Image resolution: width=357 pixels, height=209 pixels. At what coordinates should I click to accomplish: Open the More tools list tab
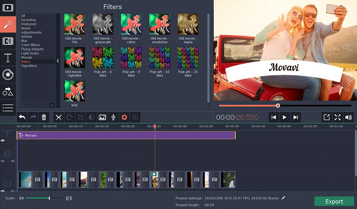tap(8, 108)
